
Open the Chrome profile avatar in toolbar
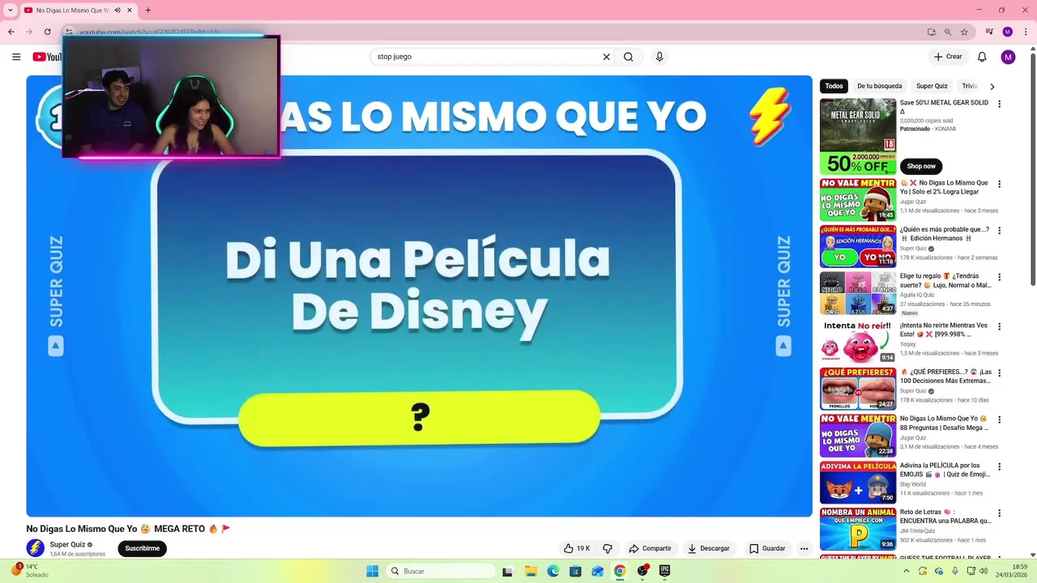click(x=1008, y=32)
